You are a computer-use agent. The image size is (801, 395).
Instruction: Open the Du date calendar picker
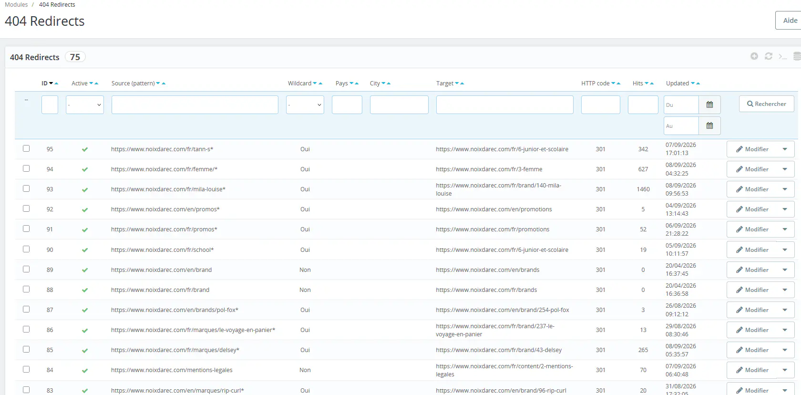709,105
